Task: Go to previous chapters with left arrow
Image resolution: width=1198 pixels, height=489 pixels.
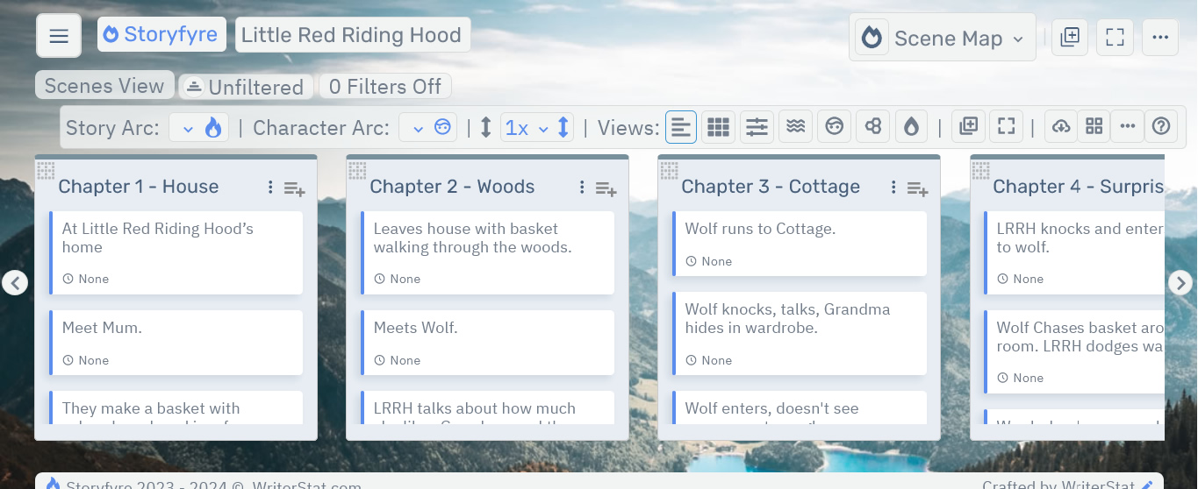Action: pyautogui.click(x=15, y=282)
